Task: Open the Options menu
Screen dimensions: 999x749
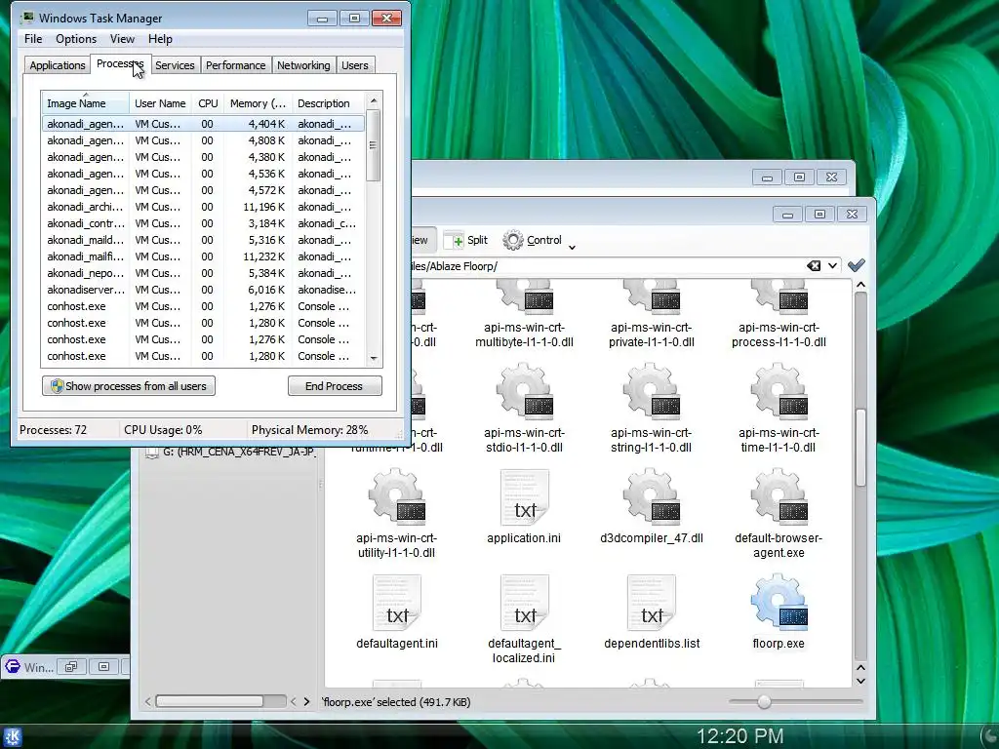Action: pos(76,39)
